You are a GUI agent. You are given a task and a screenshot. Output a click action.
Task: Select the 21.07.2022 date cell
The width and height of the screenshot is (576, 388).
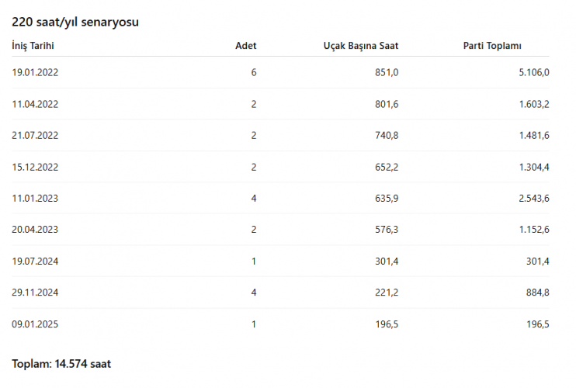pyautogui.click(x=35, y=136)
